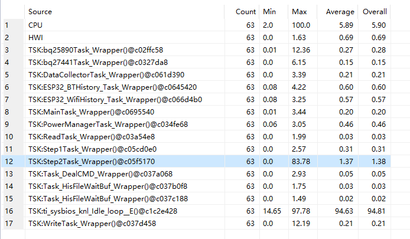This screenshot has height=239, width=410.
Task: Select the HWI source row
Action: (197, 38)
